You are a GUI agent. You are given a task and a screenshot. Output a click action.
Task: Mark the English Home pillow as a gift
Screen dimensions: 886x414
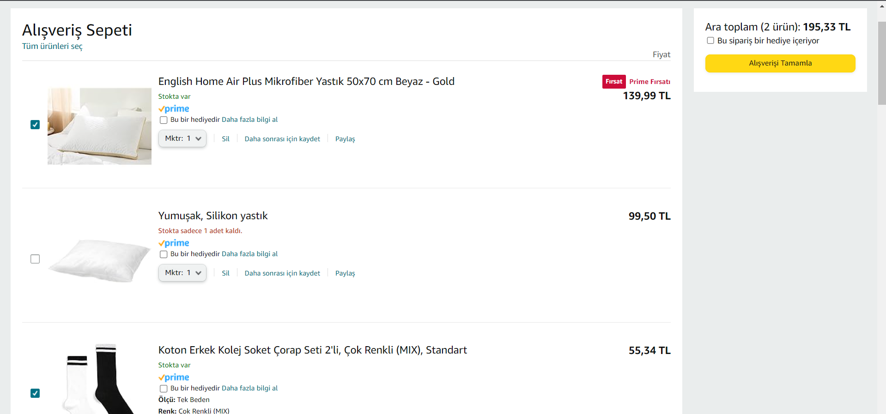pos(164,120)
